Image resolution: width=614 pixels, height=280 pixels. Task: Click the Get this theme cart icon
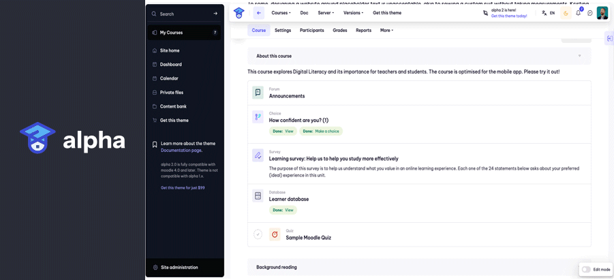155,120
